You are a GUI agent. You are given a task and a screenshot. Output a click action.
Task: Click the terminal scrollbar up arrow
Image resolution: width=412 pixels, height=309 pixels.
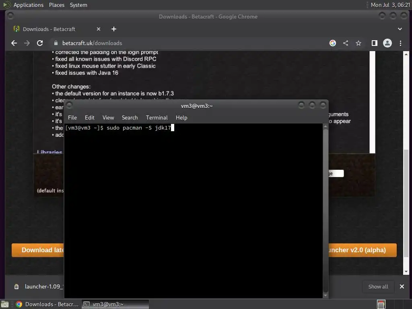[325, 126]
